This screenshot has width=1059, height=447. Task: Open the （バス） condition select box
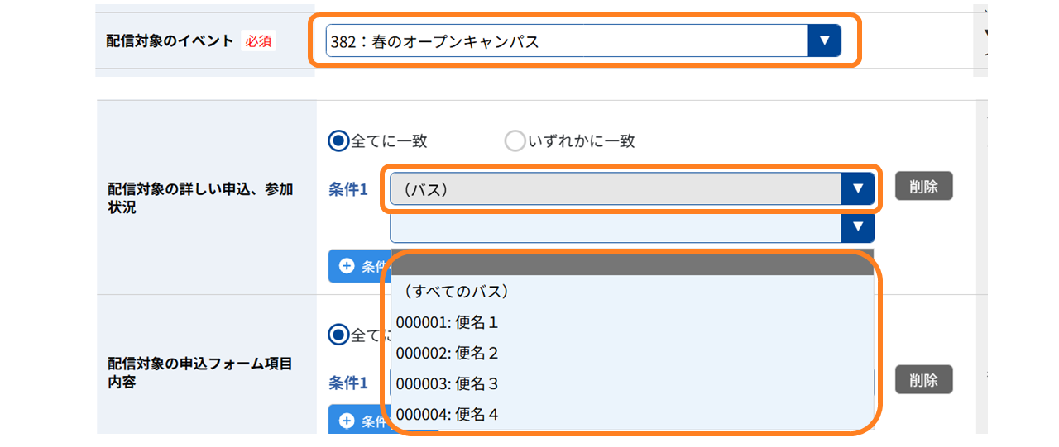pos(632,188)
